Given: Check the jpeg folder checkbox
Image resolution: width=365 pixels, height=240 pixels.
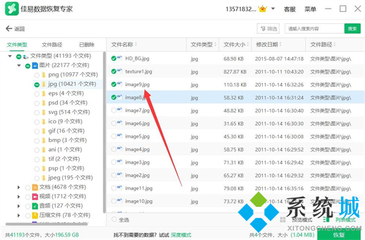Looking at the screenshot, I should coord(36,178).
